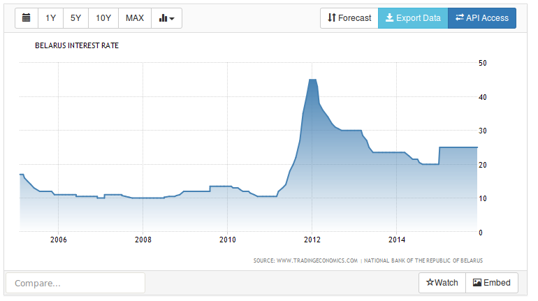Click the 2008 x-axis label
Image resolution: width=538 pixels, height=301 pixels.
click(x=143, y=241)
